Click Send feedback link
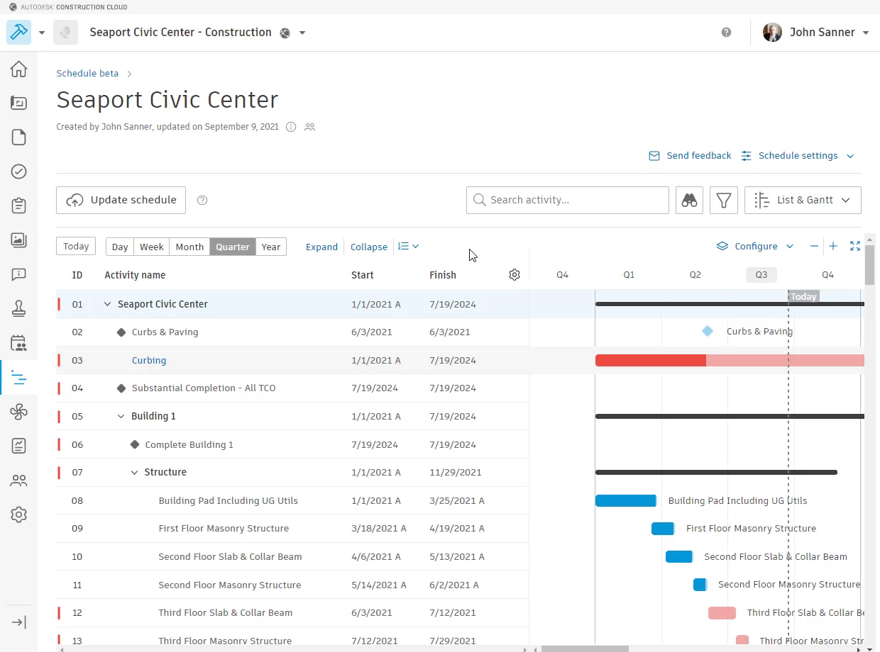880x652 pixels. point(691,156)
